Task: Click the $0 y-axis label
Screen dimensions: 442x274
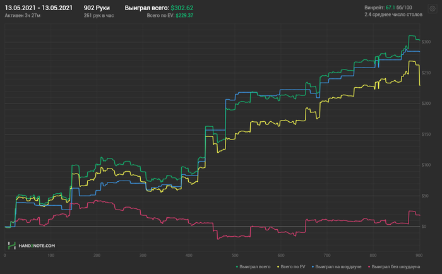Action: 424,227
